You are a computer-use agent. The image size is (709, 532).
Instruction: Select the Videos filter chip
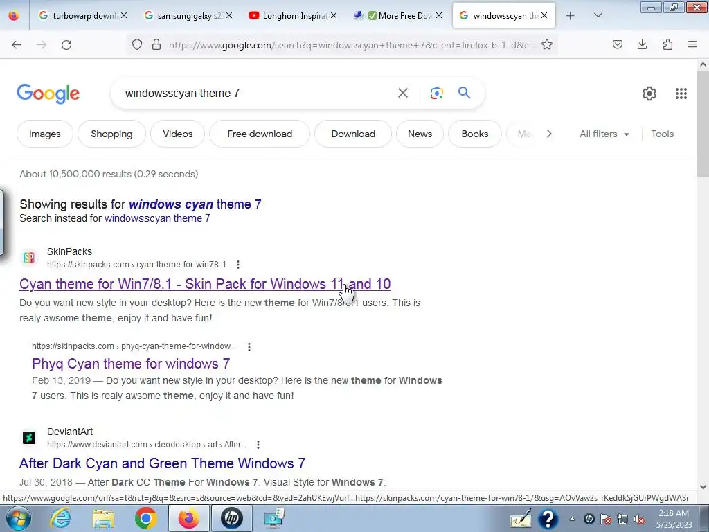tap(178, 134)
